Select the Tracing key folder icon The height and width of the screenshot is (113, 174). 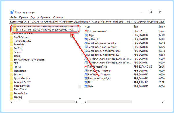11,97
